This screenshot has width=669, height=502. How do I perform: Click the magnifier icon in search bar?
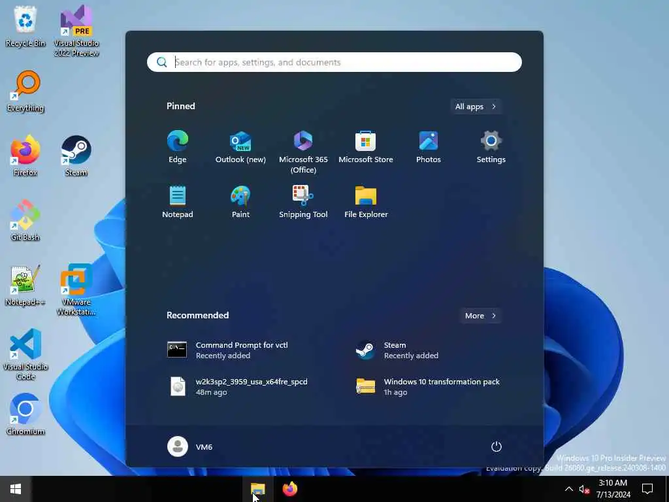tap(162, 62)
